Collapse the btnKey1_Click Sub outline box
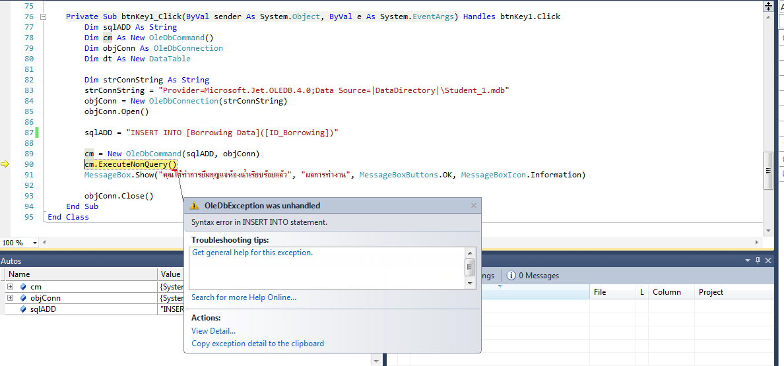The height and width of the screenshot is (366, 784). pyautogui.click(x=44, y=16)
